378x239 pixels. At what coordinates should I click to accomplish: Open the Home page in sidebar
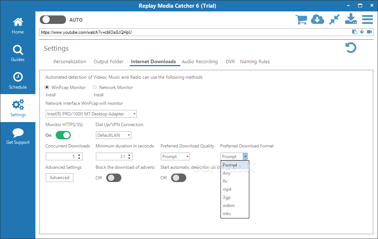(18, 26)
